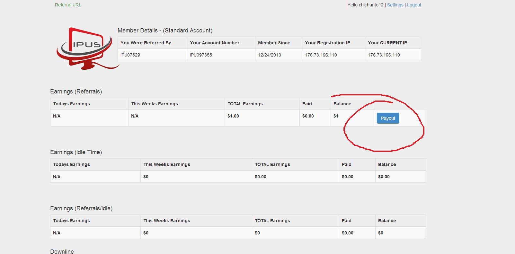This screenshot has width=515, height=254.
Task: Click the $1.00 referrals total earnings cell
Action: tap(233, 116)
